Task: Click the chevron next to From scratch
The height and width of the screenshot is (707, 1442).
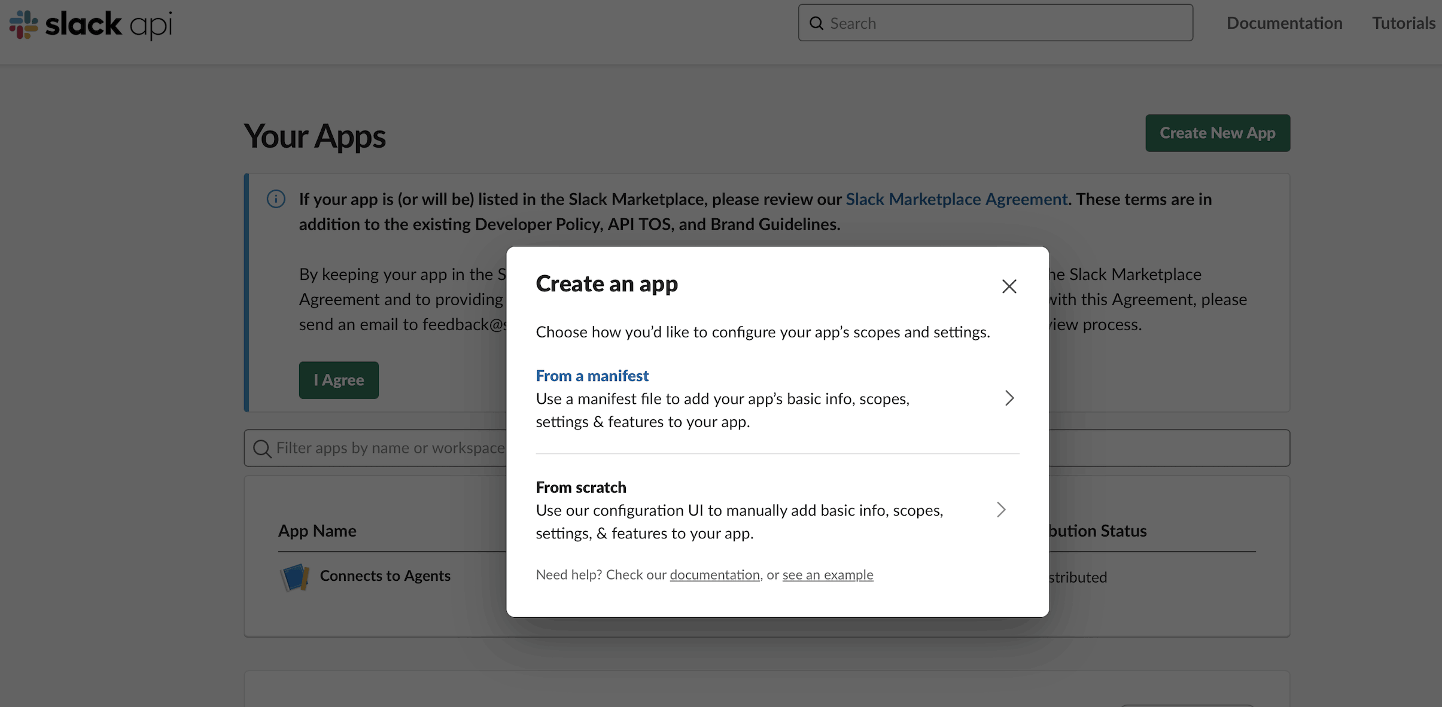Action: click(1001, 509)
